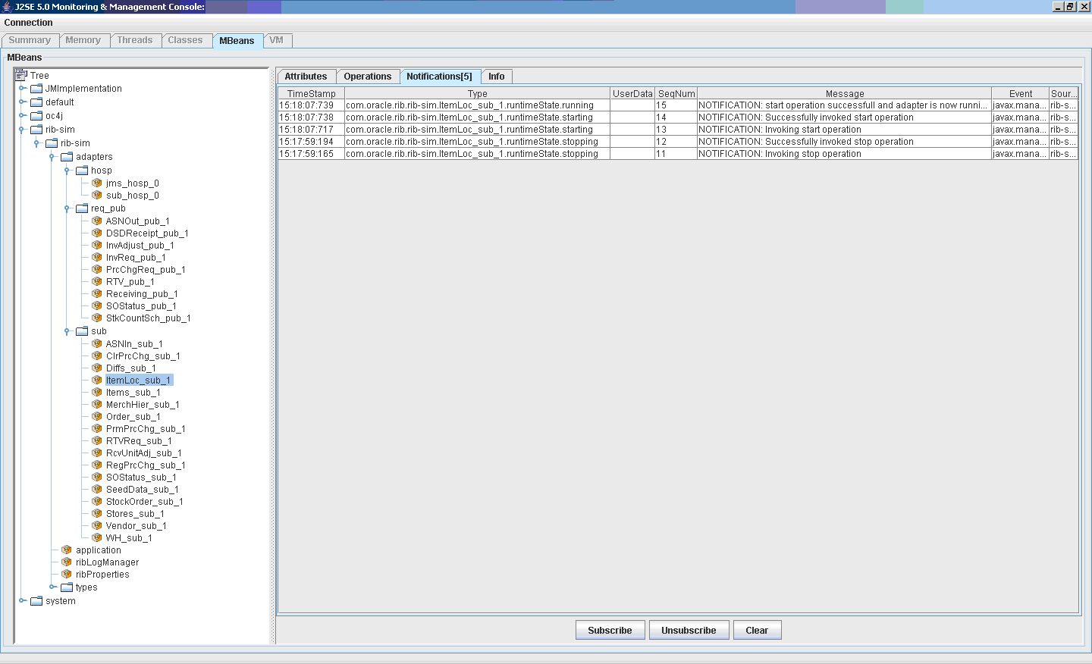Click the Clear notifications button
The width and height of the screenshot is (1092, 664).
click(x=757, y=630)
